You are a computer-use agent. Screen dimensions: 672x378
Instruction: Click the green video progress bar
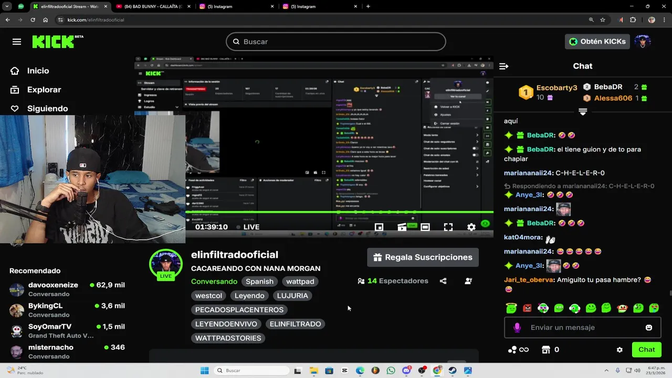point(339,212)
